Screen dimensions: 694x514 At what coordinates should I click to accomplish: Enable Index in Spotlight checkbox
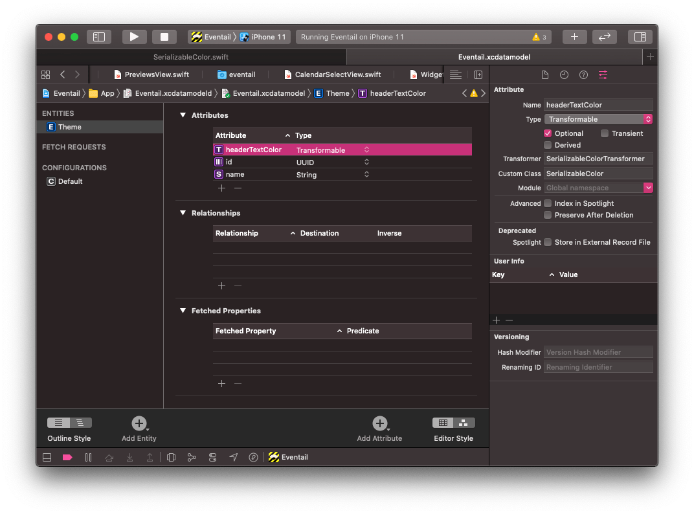pyautogui.click(x=548, y=203)
